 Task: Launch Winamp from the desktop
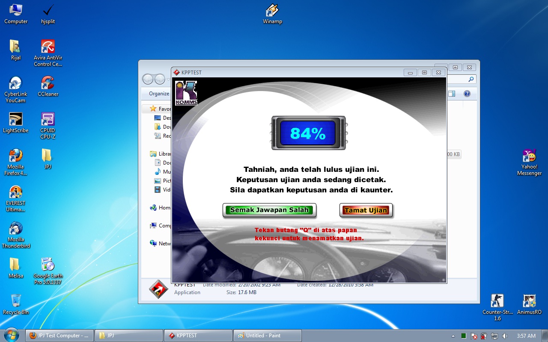click(272, 11)
